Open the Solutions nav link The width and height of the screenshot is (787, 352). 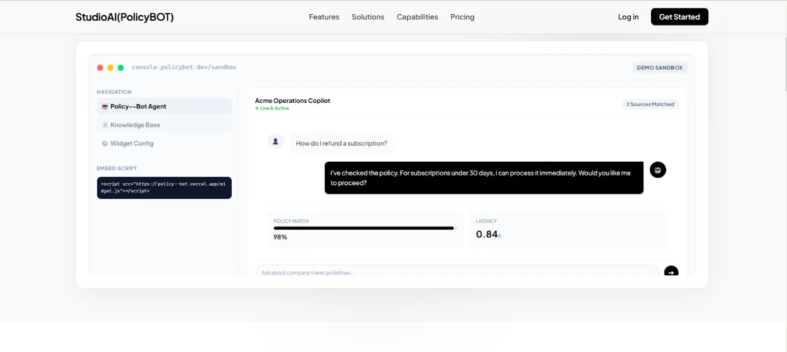click(368, 17)
